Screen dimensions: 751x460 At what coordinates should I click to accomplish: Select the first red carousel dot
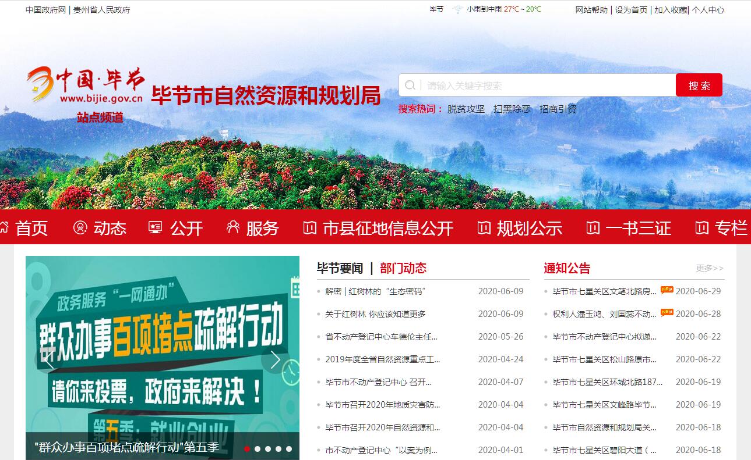click(247, 448)
